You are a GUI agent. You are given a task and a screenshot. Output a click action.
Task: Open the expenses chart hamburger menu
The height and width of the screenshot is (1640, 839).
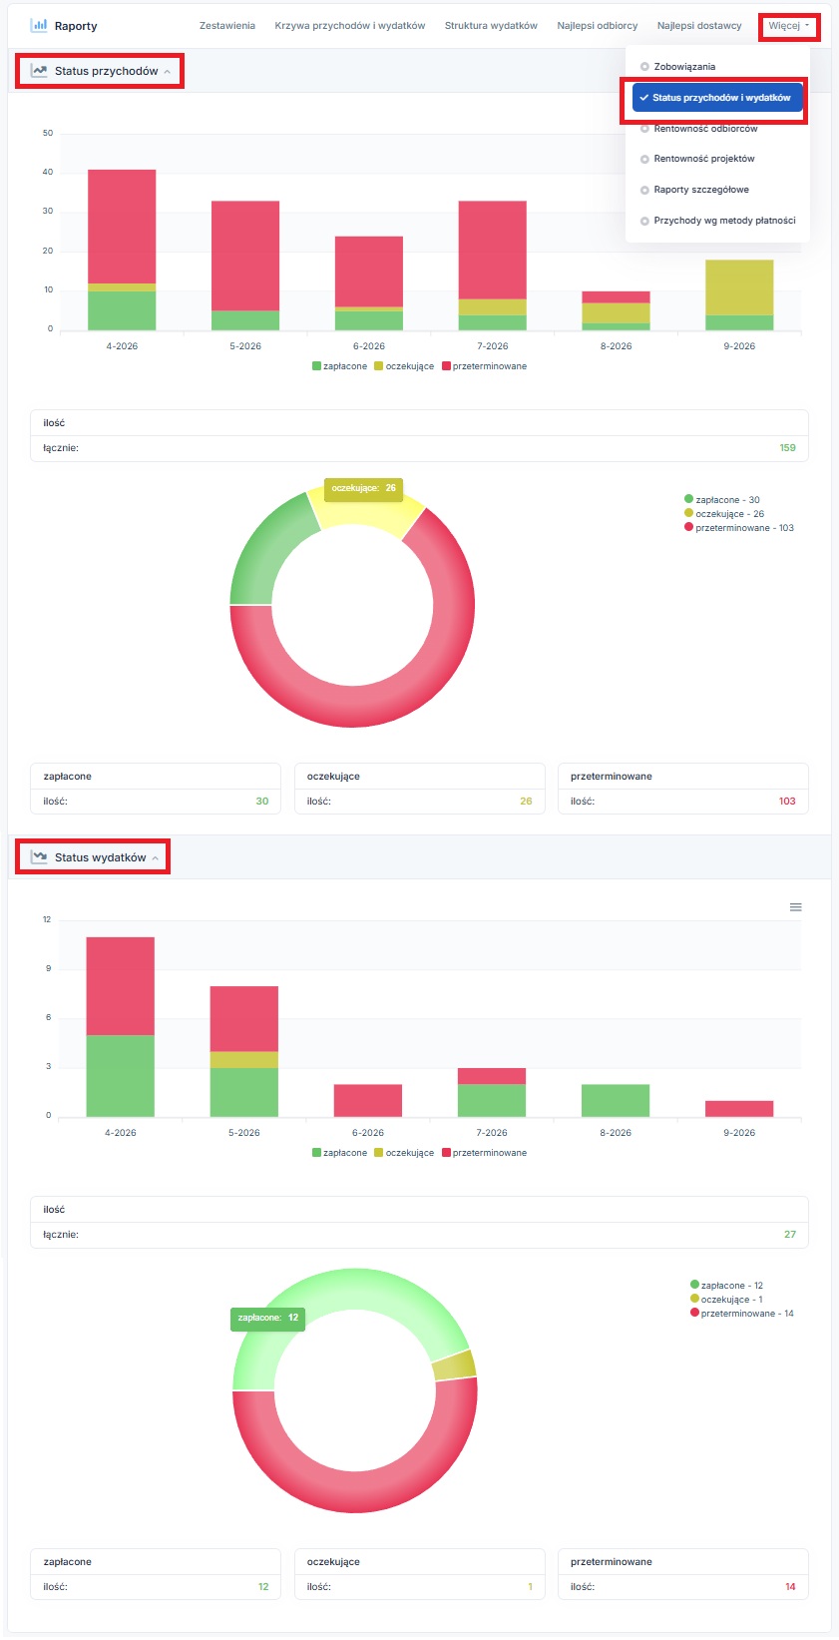point(795,907)
